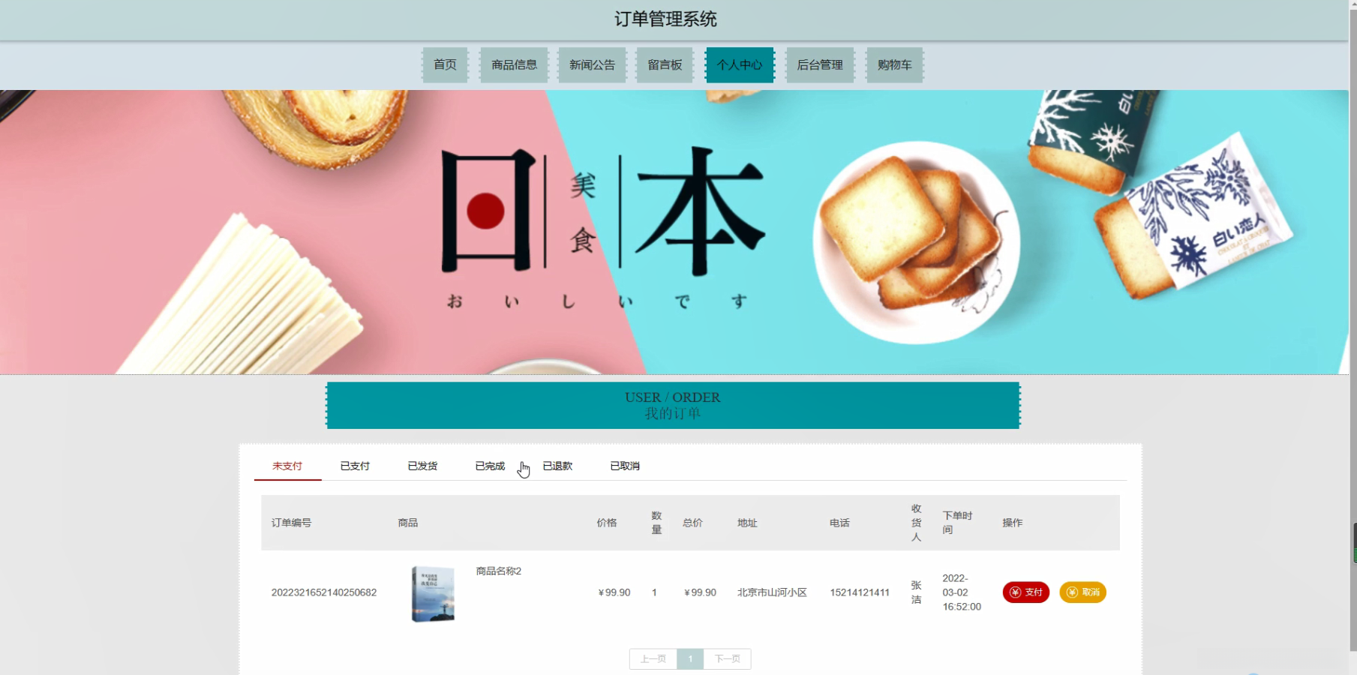View the 购物车 page
The width and height of the screenshot is (1357, 675).
point(895,65)
